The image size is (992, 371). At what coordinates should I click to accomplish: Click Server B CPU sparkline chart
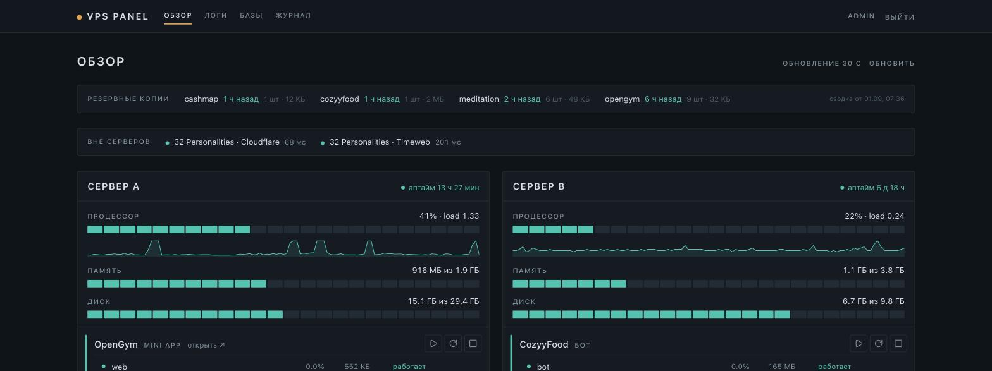(709, 248)
